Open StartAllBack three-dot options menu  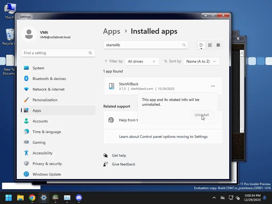click(x=213, y=86)
